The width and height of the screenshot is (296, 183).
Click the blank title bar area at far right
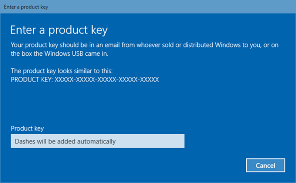[259, 7]
